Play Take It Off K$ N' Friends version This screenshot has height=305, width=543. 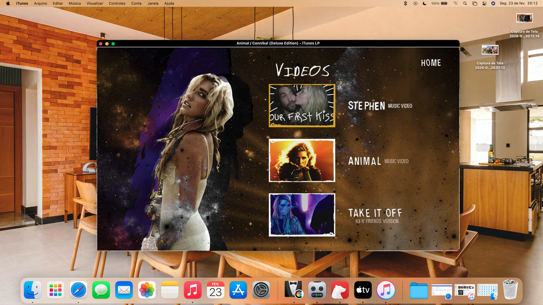375,216
